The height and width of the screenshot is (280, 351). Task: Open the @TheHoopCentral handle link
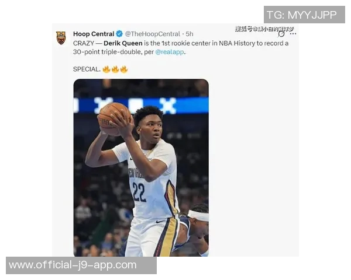pyautogui.click(x=153, y=34)
